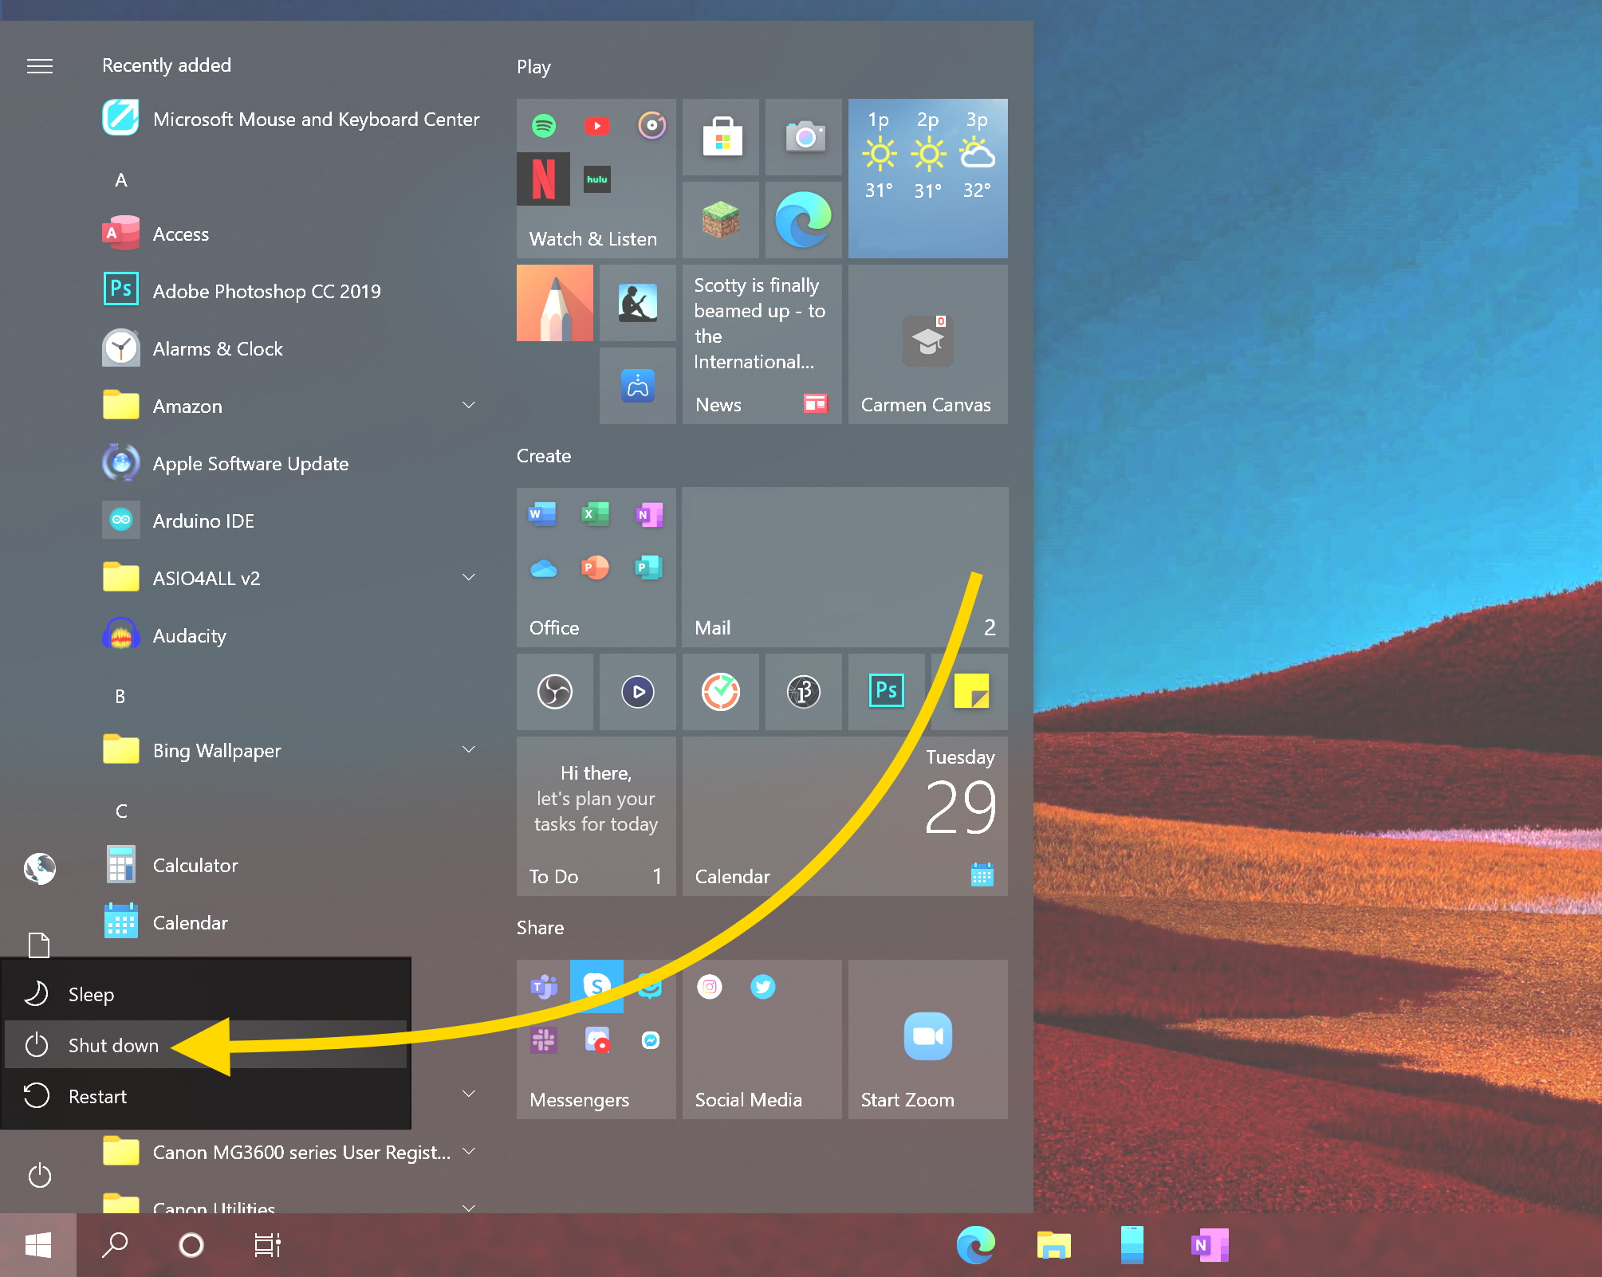Open the media player tile with play icon

point(638,692)
